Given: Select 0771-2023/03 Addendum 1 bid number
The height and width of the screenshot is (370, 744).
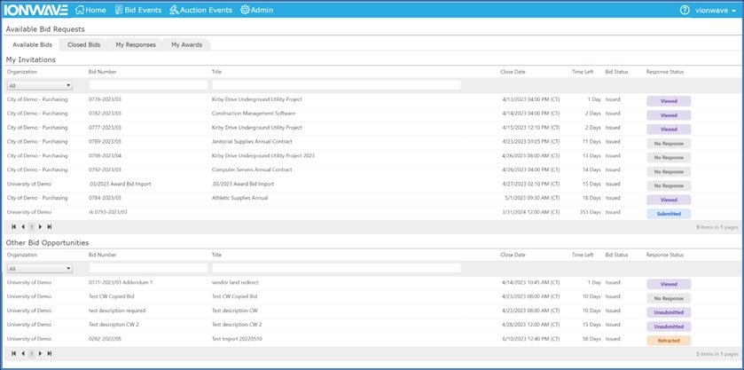Looking at the screenshot, I should [121, 282].
